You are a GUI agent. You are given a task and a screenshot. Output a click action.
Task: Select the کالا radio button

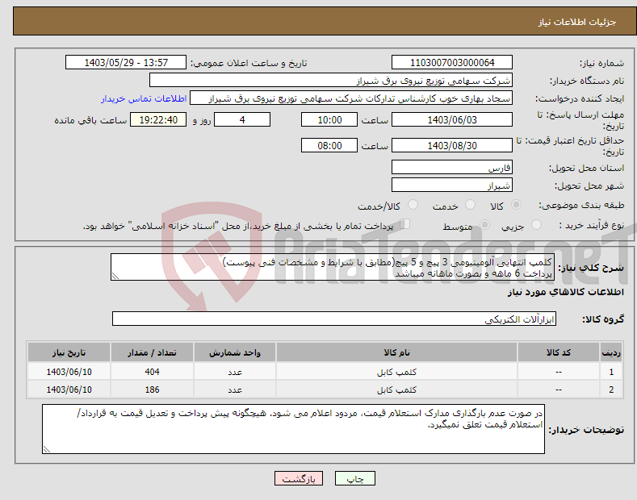point(516,205)
